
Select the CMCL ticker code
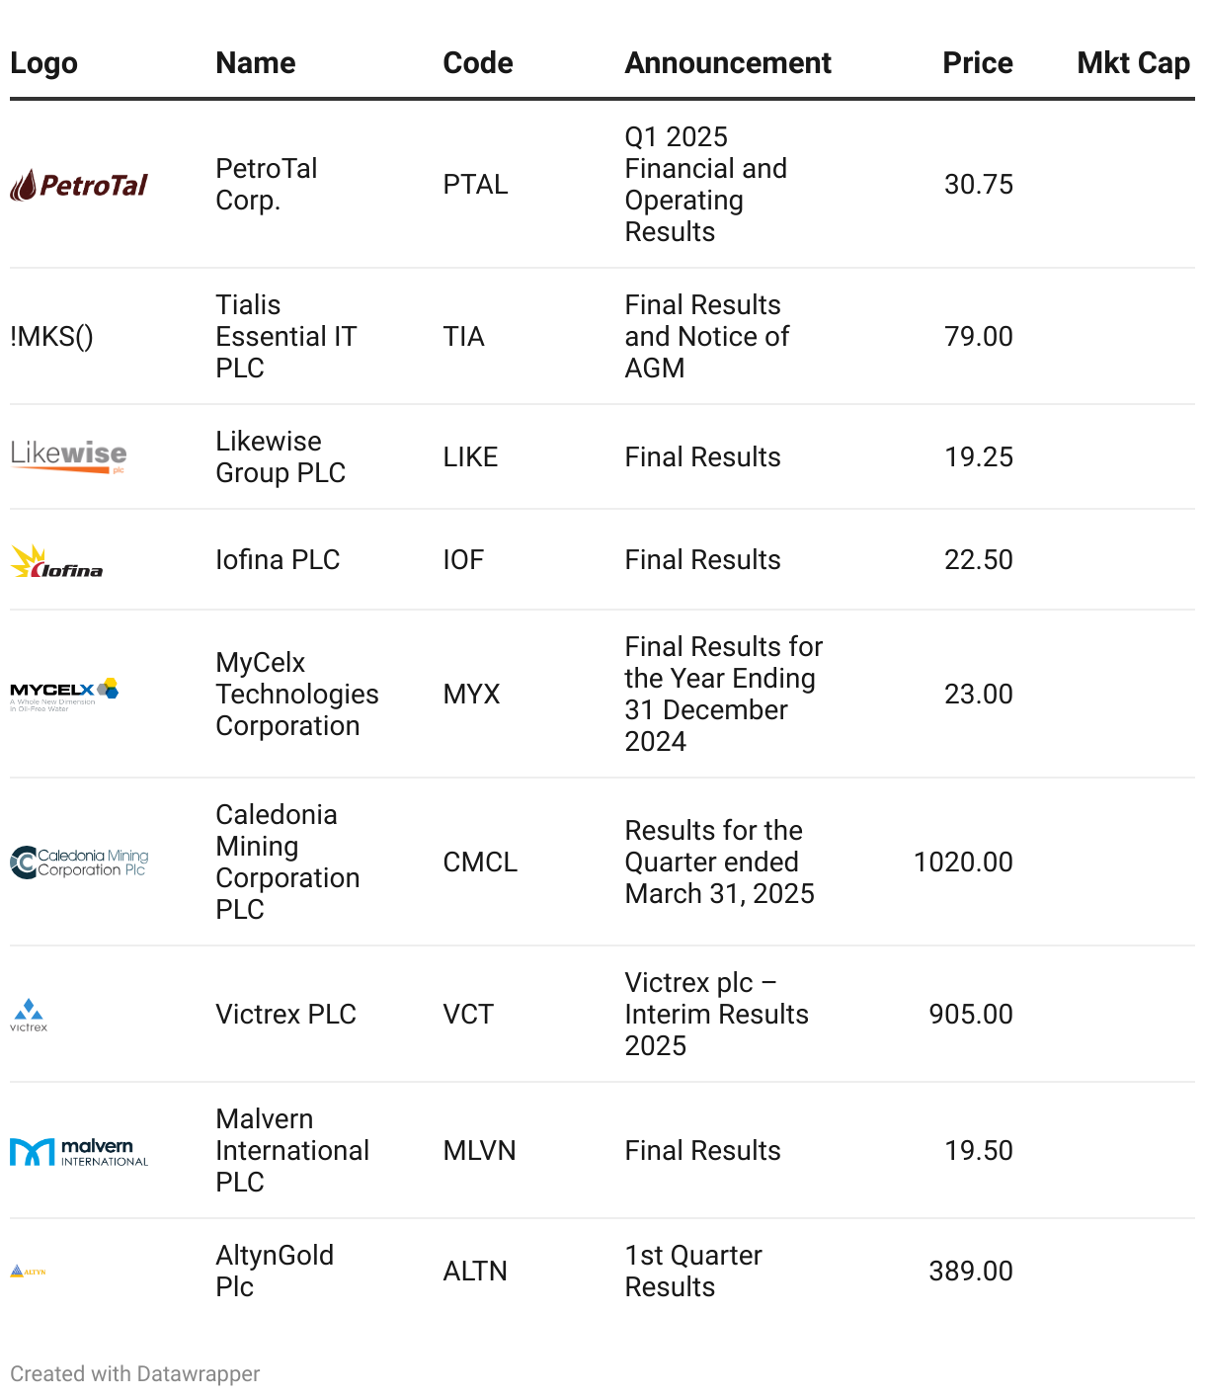point(480,863)
